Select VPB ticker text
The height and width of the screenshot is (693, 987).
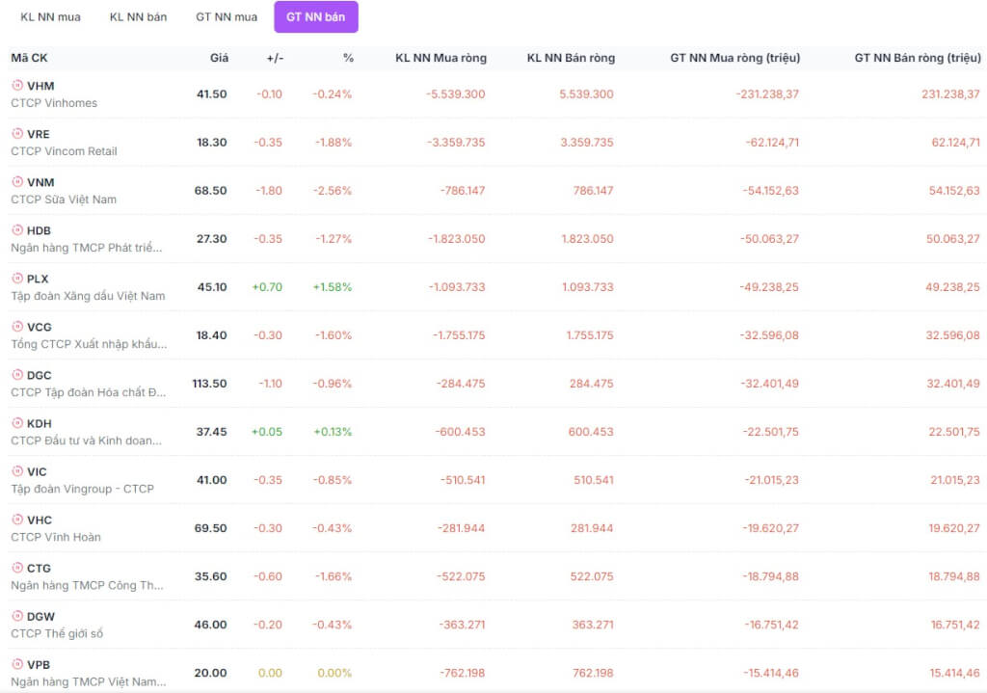coord(39,665)
